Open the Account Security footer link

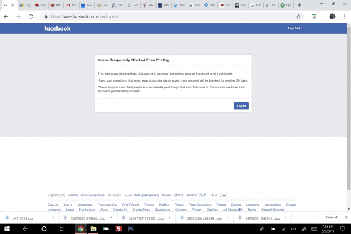[273, 210]
